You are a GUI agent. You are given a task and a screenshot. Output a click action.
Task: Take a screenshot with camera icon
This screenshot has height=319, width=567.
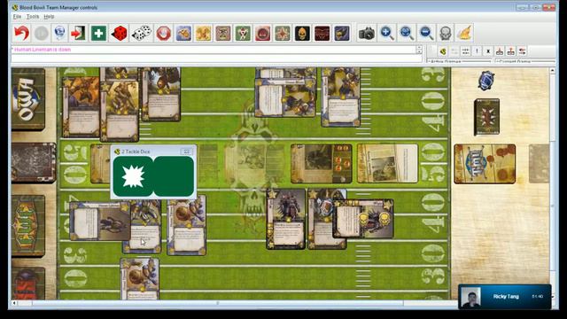pos(367,34)
